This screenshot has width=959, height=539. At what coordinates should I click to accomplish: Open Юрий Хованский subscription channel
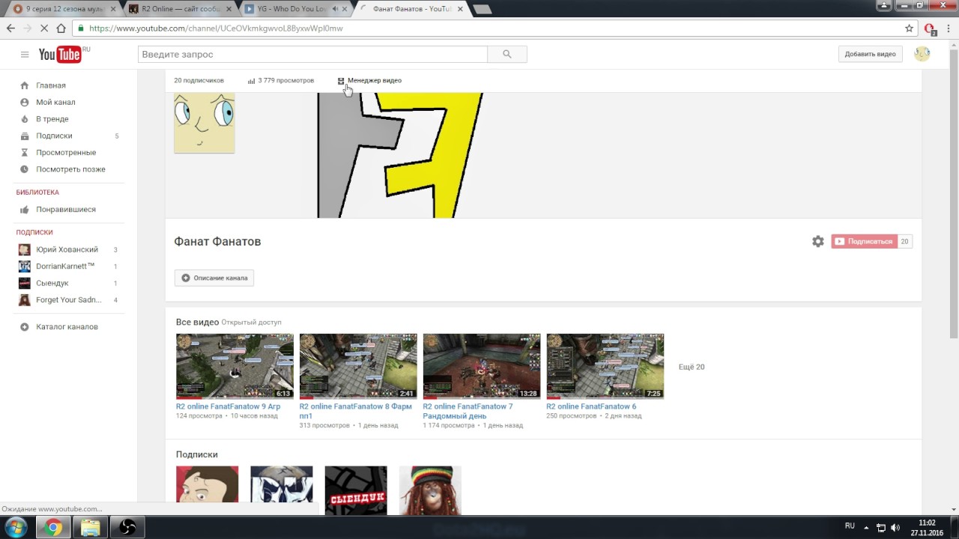[x=67, y=249]
